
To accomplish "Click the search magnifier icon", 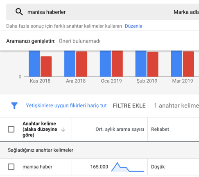I will pyautogui.click(x=19, y=12).
